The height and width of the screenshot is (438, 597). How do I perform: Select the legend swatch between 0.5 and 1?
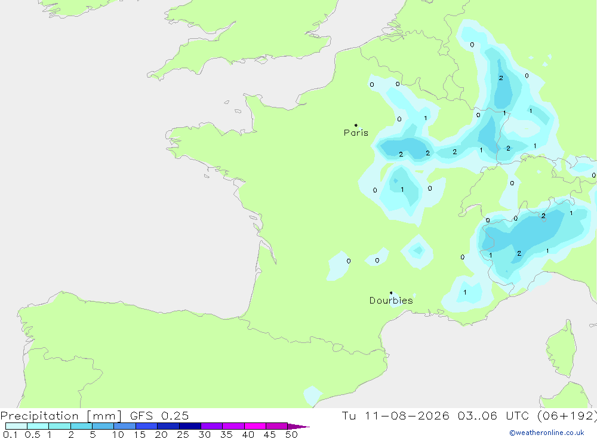(38, 426)
